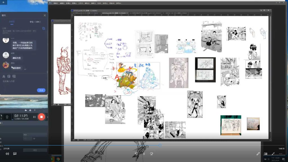This screenshot has height=162, width=288.
Task: Toggle captions in the video player
Action: [15, 154]
